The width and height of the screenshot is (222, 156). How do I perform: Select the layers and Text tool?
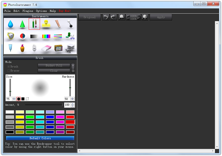(70, 48)
